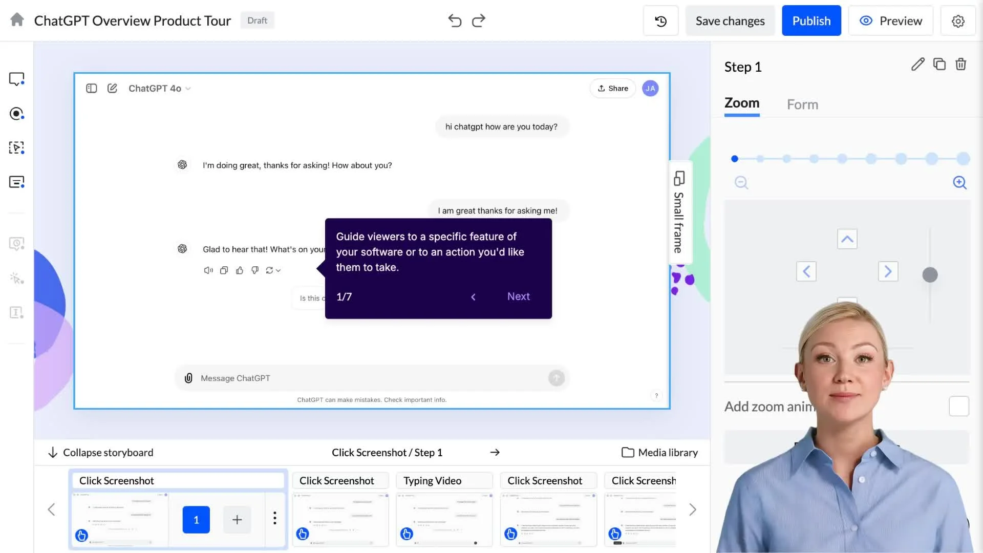The image size is (983, 553).
Task: Click first dot on zoom level slider
Action: (x=735, y=159)
